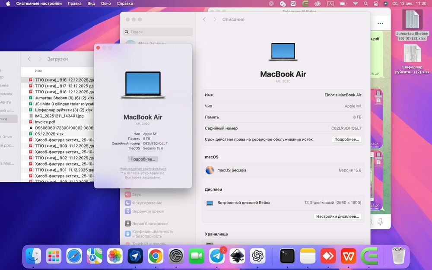Open the ChatGPT app in the Dock
Image resolution: width=432 pixels, height=270 pixels.
257,256
